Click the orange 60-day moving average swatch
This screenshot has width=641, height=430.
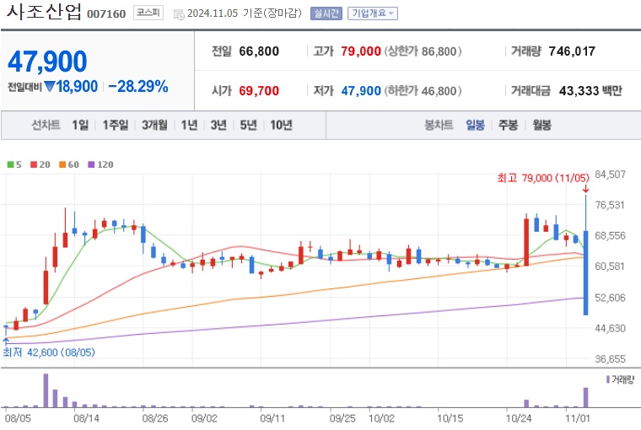tap(62, 164)
